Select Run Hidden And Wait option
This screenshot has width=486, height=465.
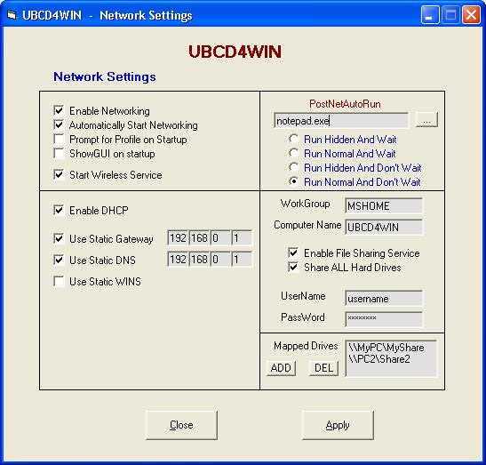click(293, 139)
